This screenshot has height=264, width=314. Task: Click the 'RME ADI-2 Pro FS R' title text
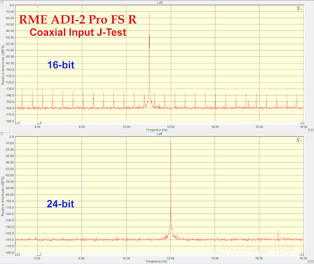(78, 20)
